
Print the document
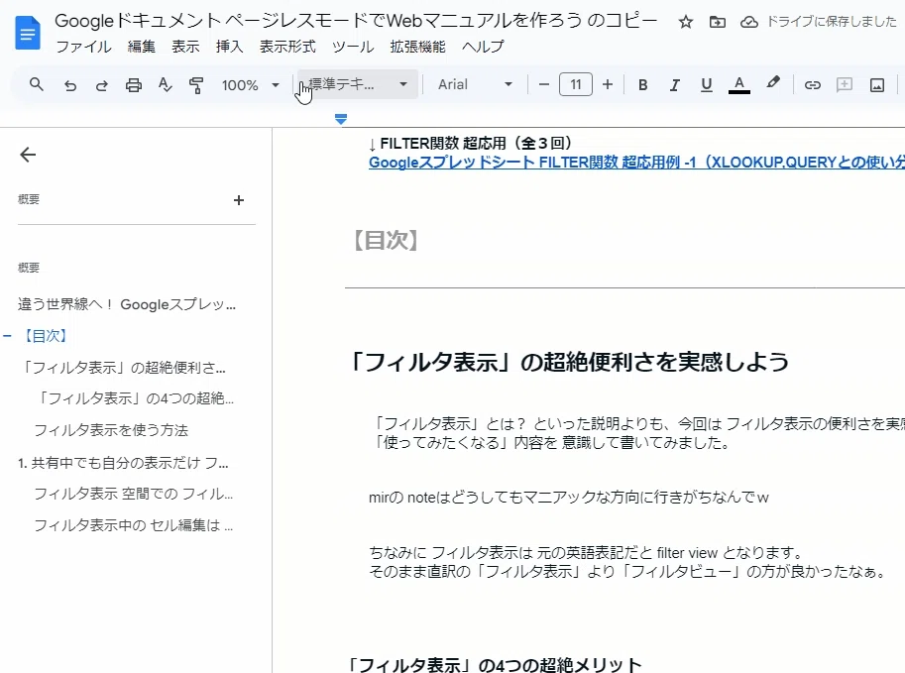134,85
